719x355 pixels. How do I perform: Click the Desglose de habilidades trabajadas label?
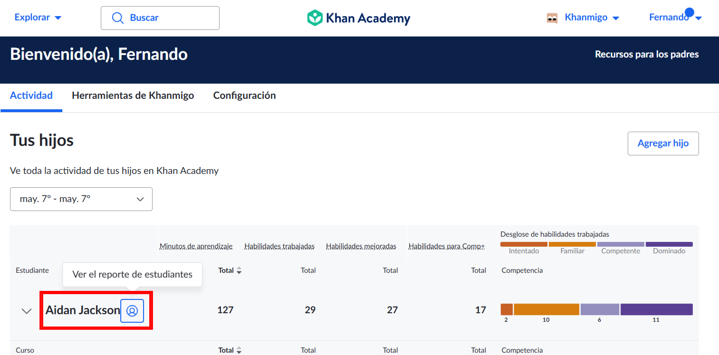tap(555, 234)
